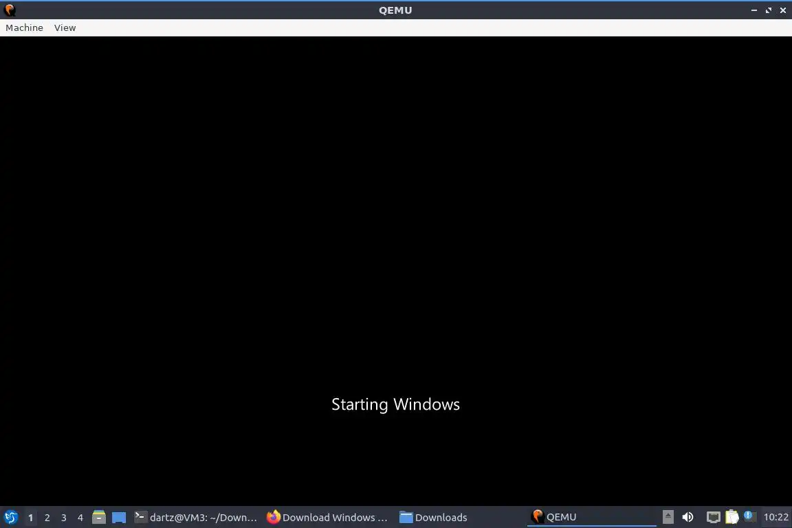Viewport: 792px width, 528px height.
Task: Open the update notifier tray icon
Action: click(749, 516)
